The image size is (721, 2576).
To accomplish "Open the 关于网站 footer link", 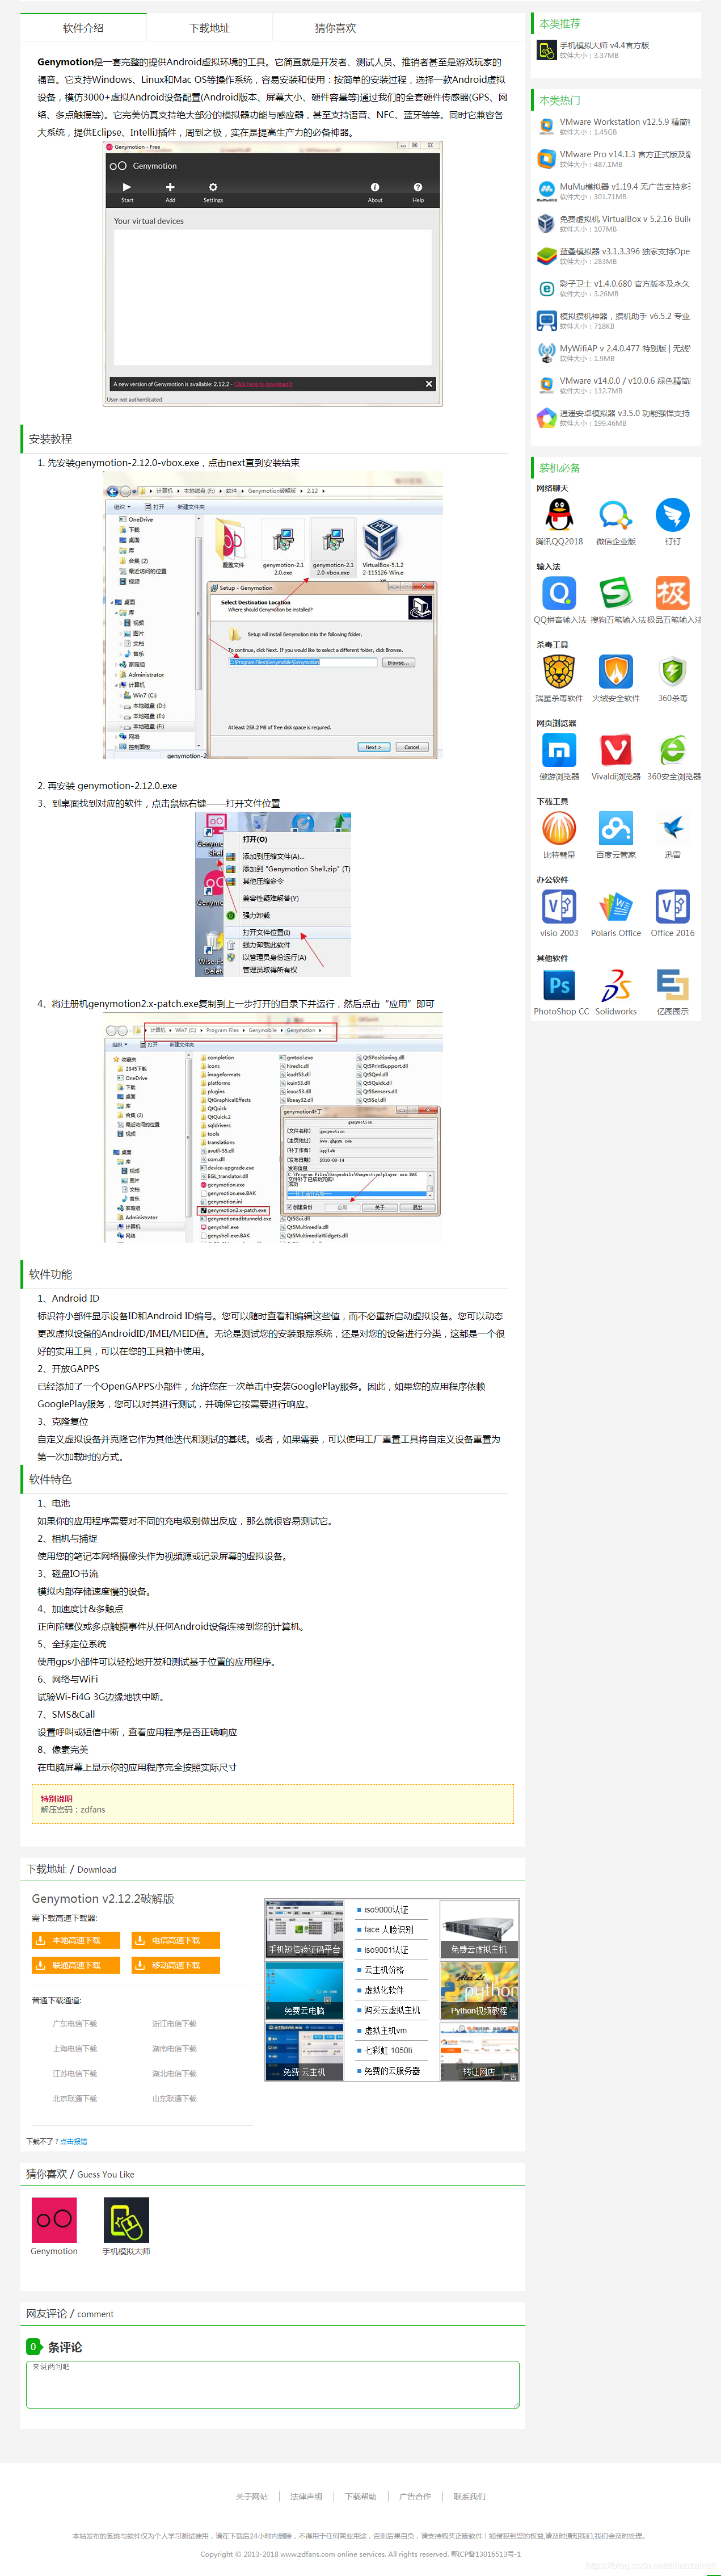I will 252,2497.
